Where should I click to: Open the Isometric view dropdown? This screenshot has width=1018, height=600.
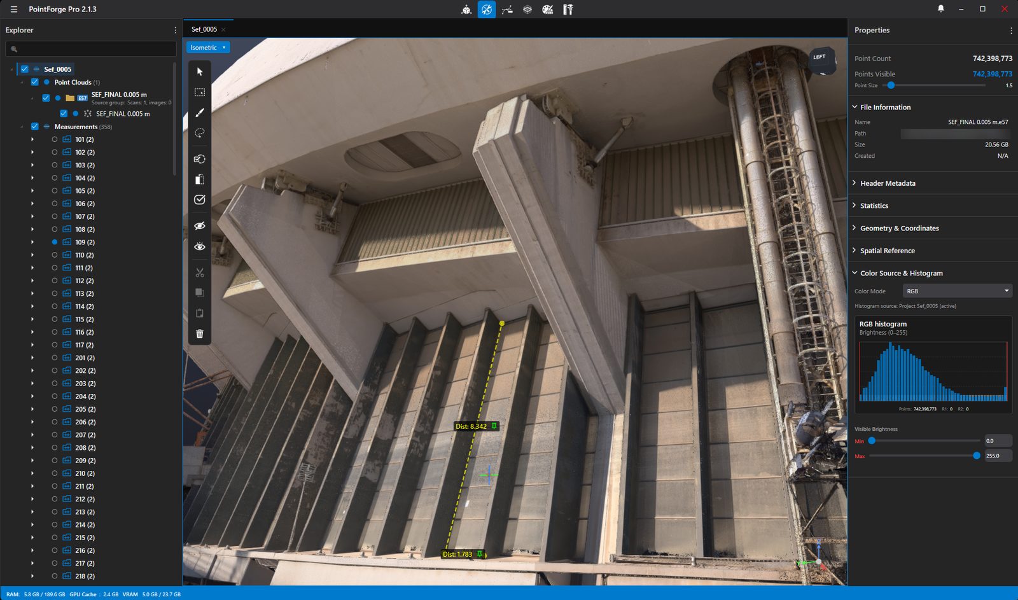[x=208, y=48]
